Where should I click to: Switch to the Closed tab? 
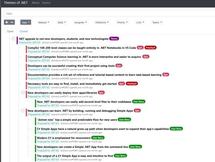(x=23, y=31)
